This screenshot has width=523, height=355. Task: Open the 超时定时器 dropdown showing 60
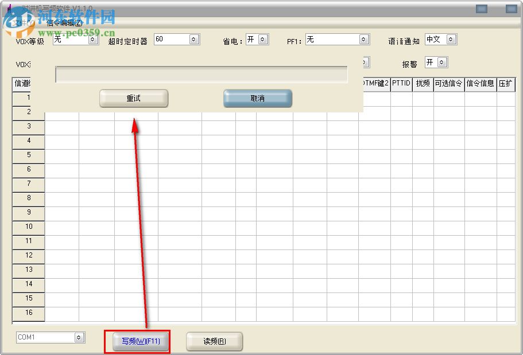pyautogui.click(x=194, y=40)
